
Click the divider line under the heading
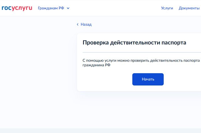[x=141, y=53]
